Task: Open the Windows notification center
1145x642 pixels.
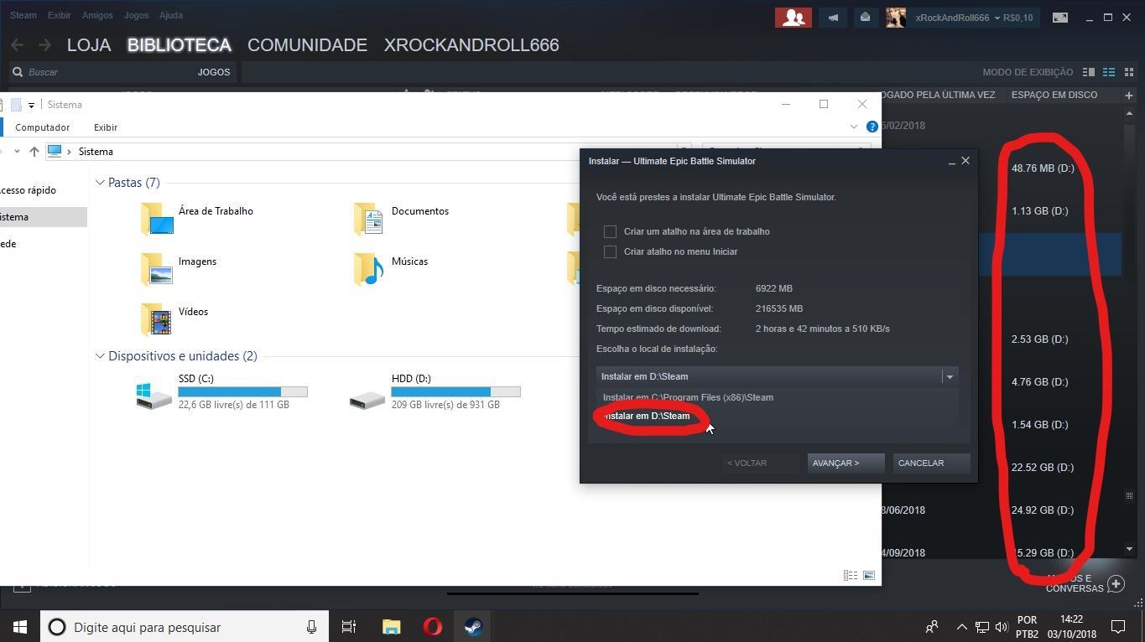Action: click(1118, 627)
